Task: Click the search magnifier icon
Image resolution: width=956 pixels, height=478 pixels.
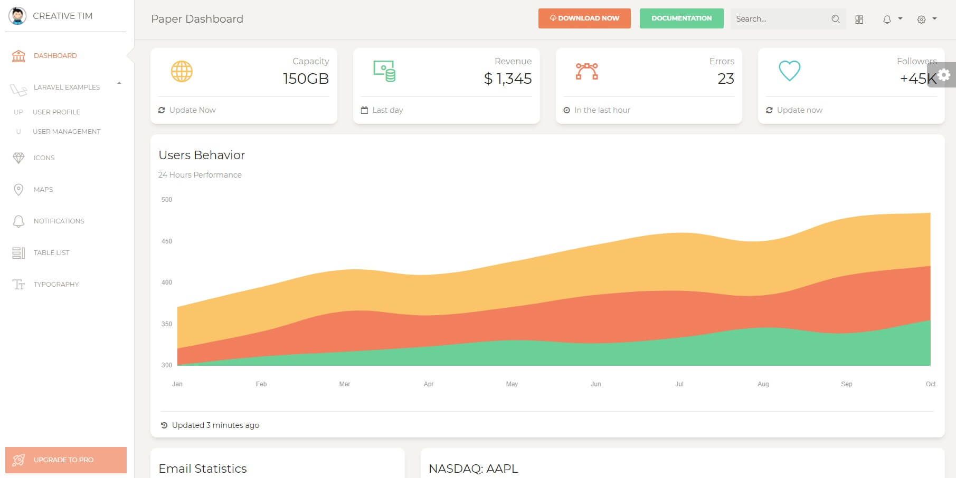Action: [836, 19]
